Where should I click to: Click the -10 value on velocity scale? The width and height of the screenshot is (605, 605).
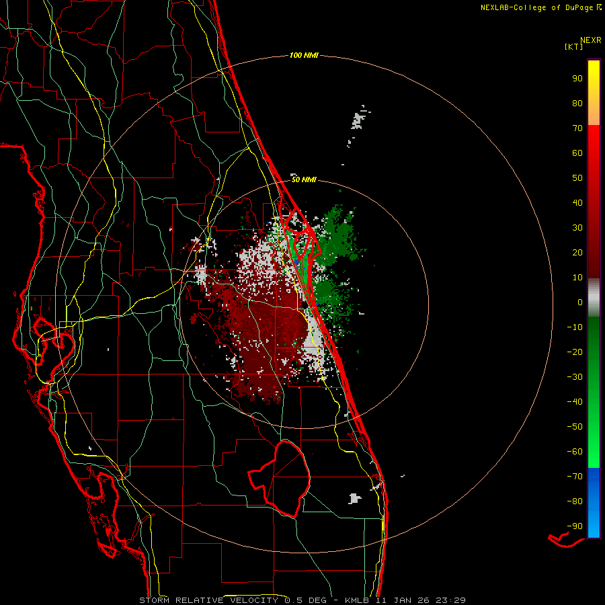click(575, 327)
